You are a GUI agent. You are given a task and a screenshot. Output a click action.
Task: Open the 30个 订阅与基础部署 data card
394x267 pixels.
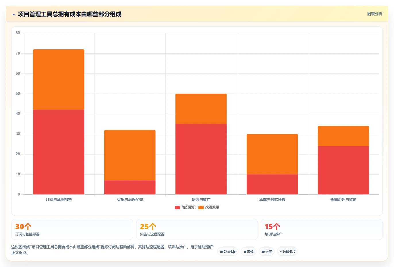click(x=72, y=229)
